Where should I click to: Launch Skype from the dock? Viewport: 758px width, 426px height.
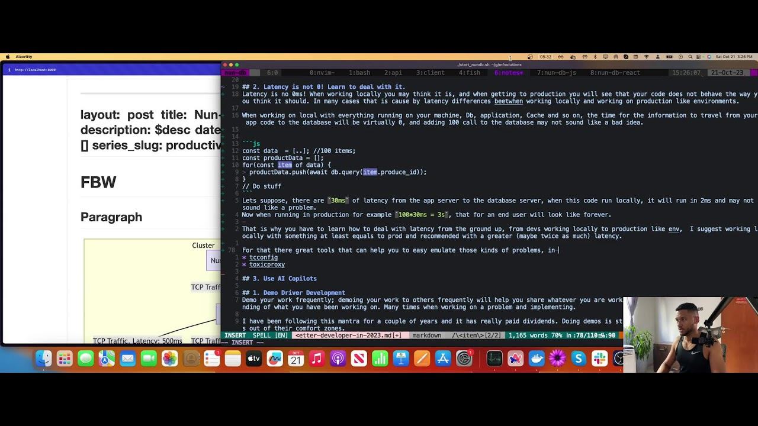coord(579,359)
